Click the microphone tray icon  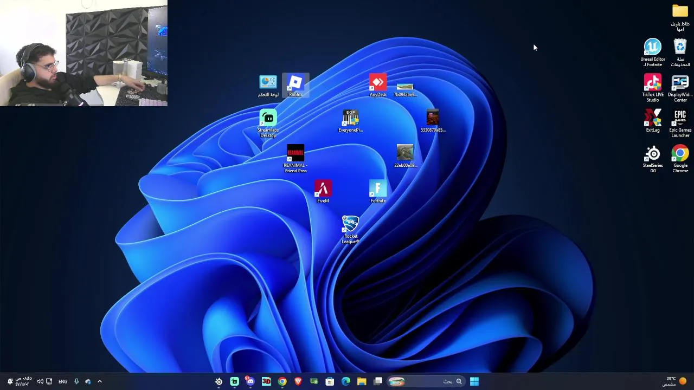pyautogui.click(x=76, y=381)
